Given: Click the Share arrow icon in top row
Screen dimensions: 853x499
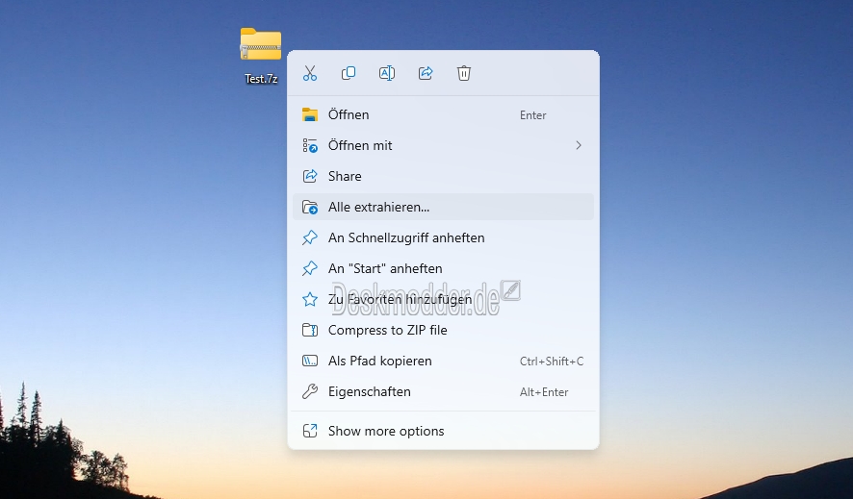Looking at the screenshot, I should (x=426, y=73).
